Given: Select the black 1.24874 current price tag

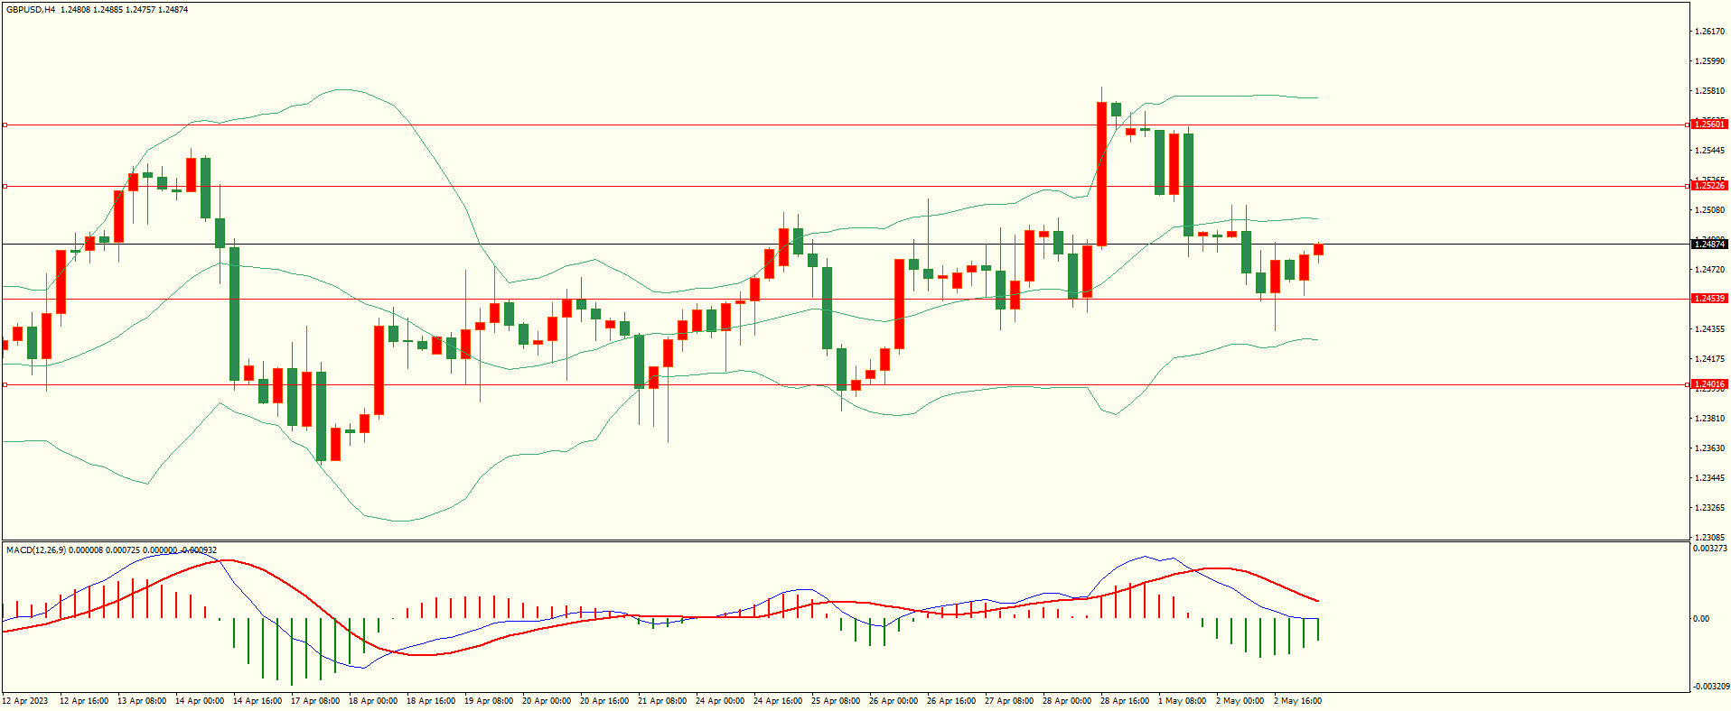Looking at the screenshot, I should [1709, 245].
